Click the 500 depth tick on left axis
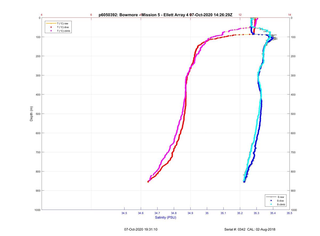The width and height of the screenshot is (320, 236). (38, 114)
